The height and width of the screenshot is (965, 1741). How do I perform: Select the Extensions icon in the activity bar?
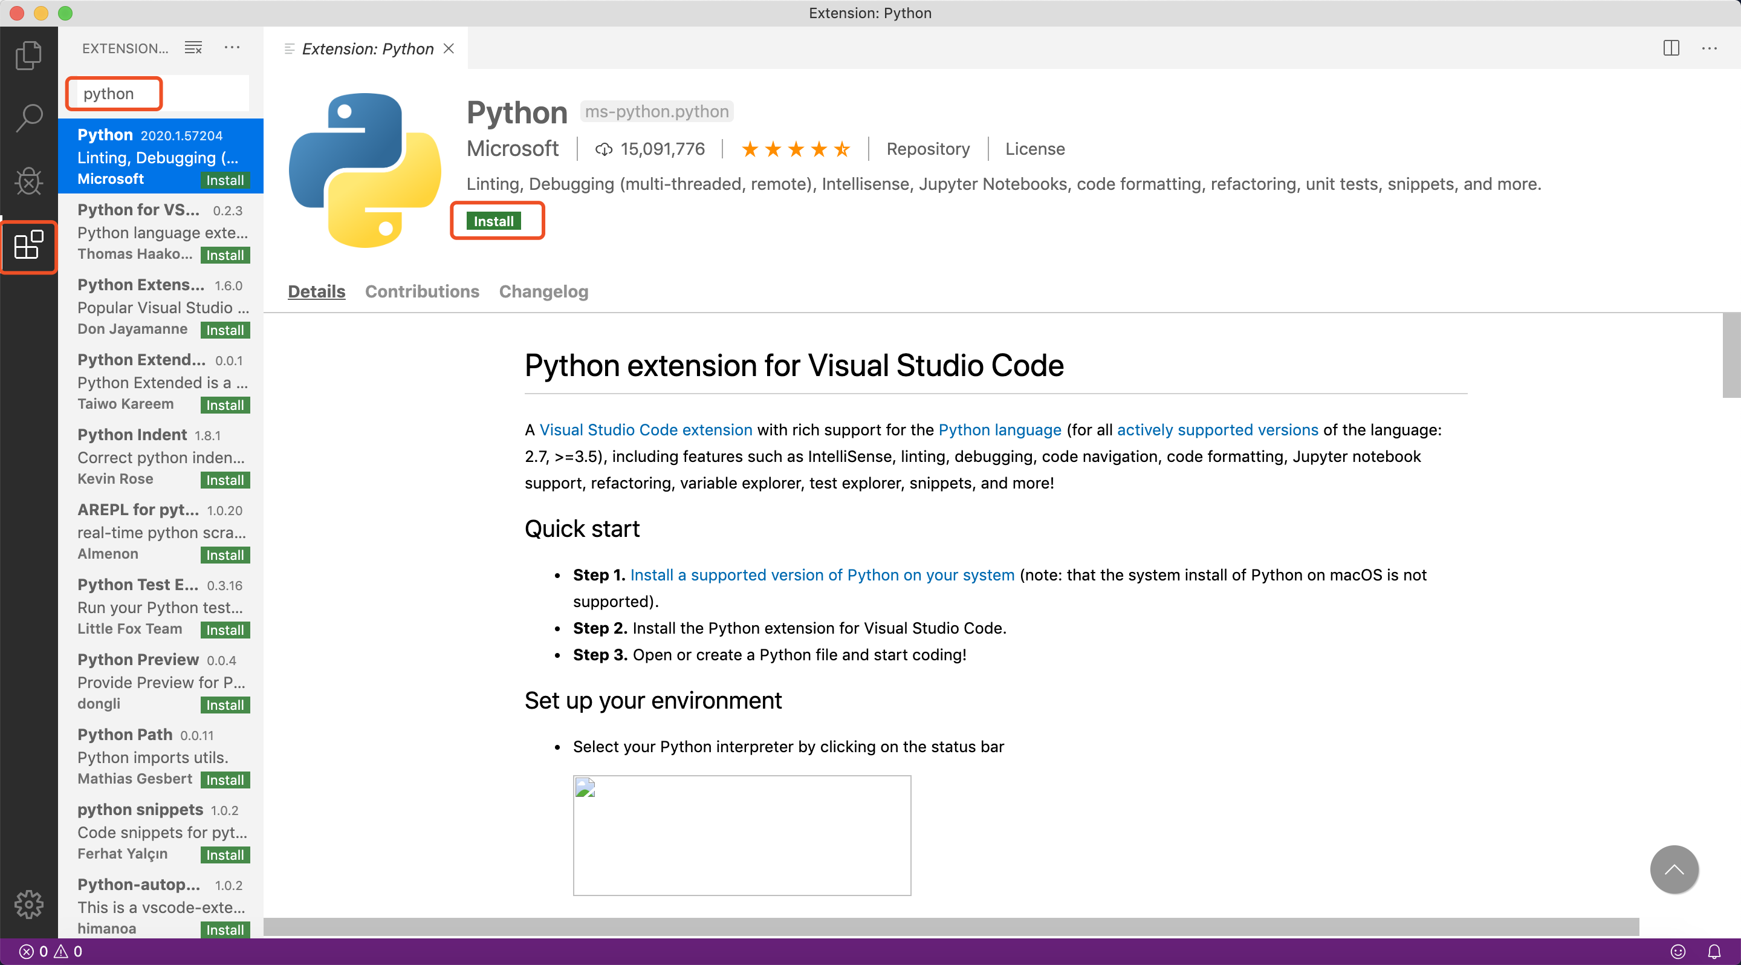(x=28, y=247)
